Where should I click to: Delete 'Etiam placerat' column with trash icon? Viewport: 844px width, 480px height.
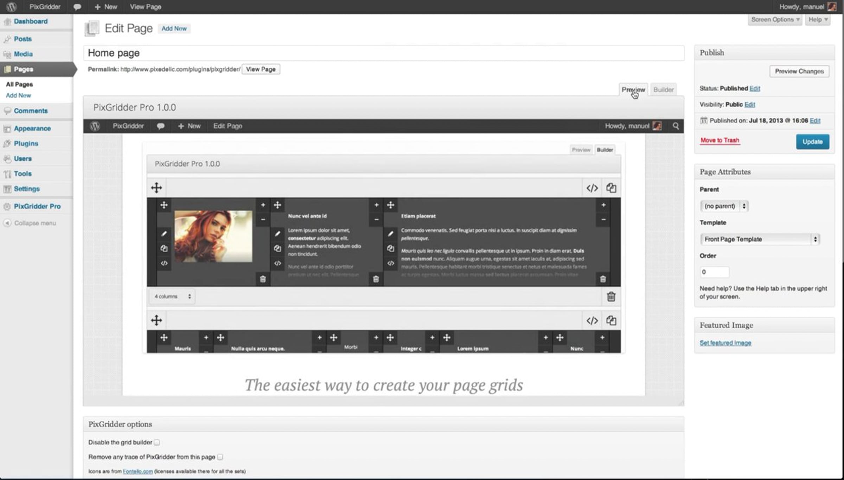click(x=603, y=279)
